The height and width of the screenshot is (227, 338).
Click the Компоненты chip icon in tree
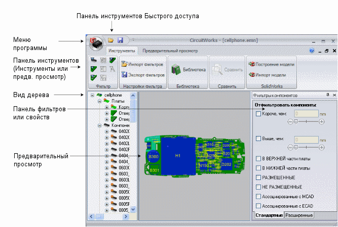[107, 125]
